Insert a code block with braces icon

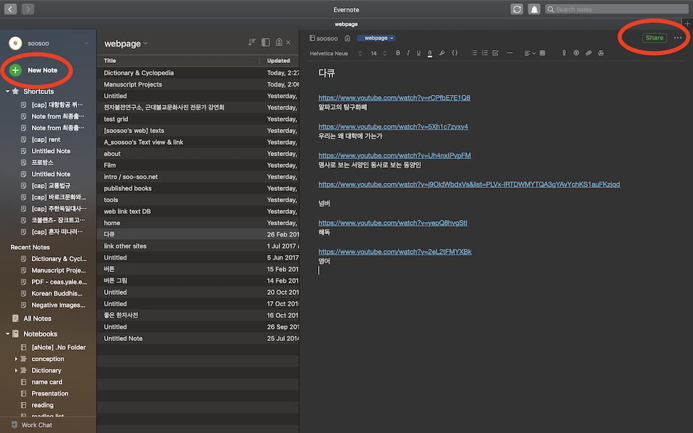(x=455, y=53)
